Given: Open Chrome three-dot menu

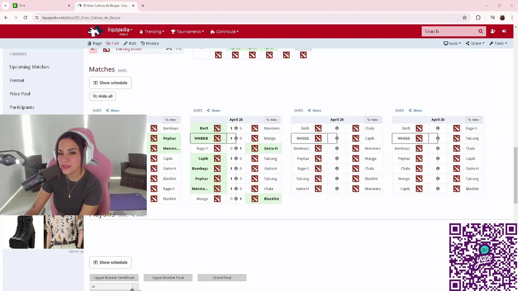Looking at the screenshot, I should [512, 17].
